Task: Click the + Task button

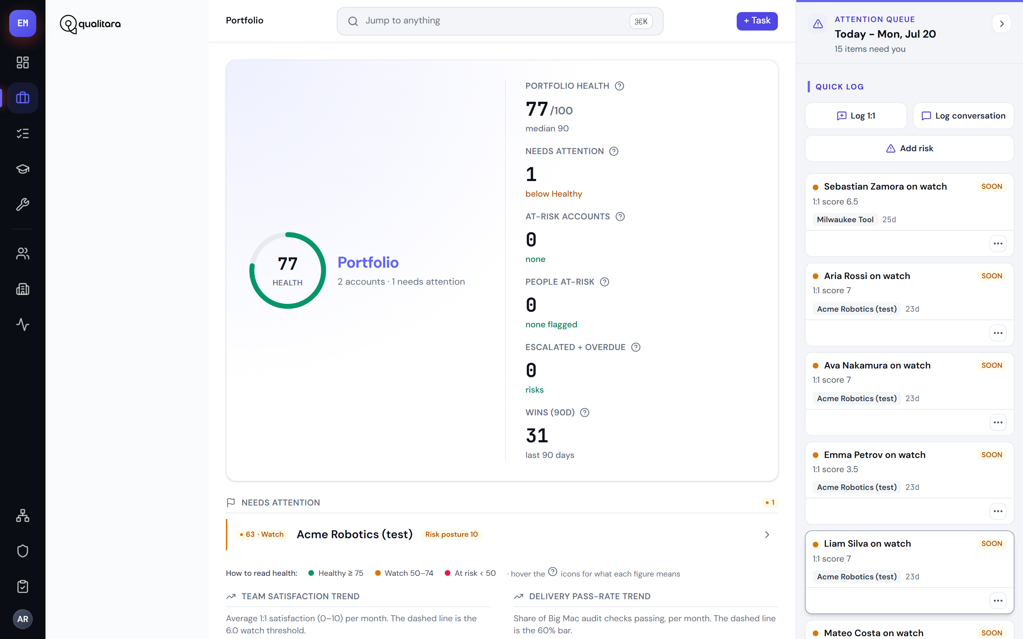Action: pos(757,21)
